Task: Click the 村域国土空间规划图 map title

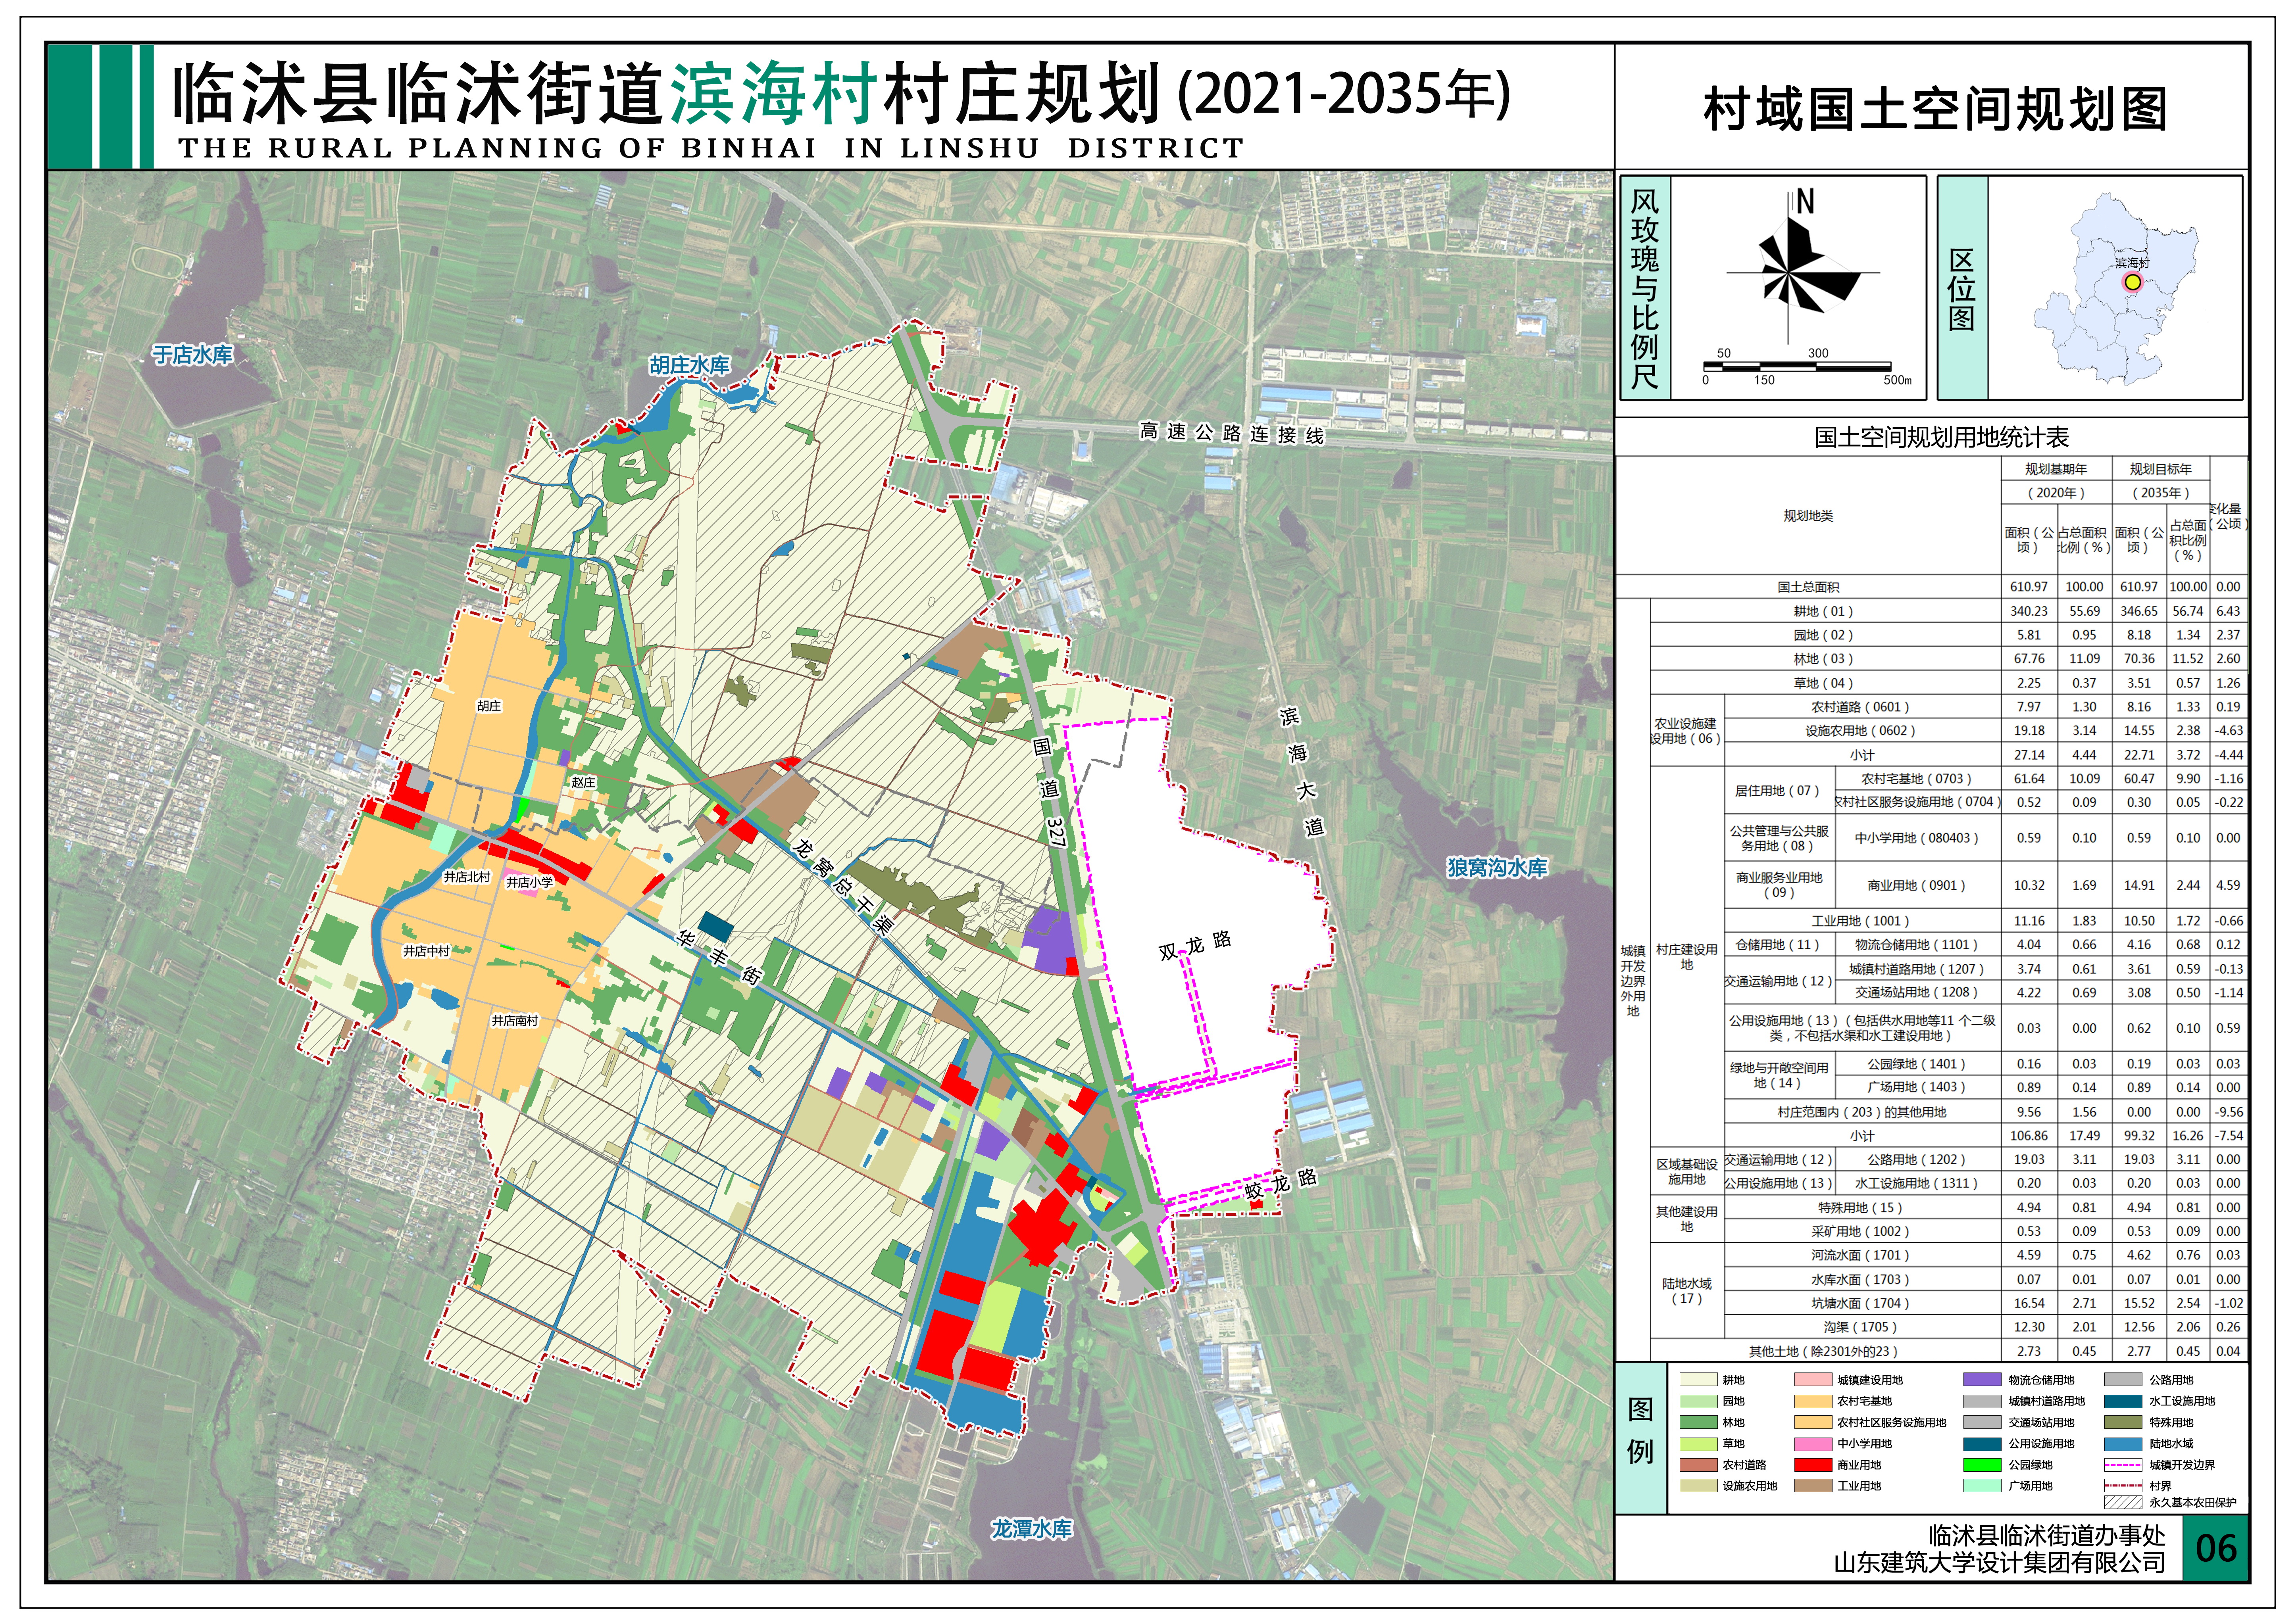Action: pos(1935,110)
